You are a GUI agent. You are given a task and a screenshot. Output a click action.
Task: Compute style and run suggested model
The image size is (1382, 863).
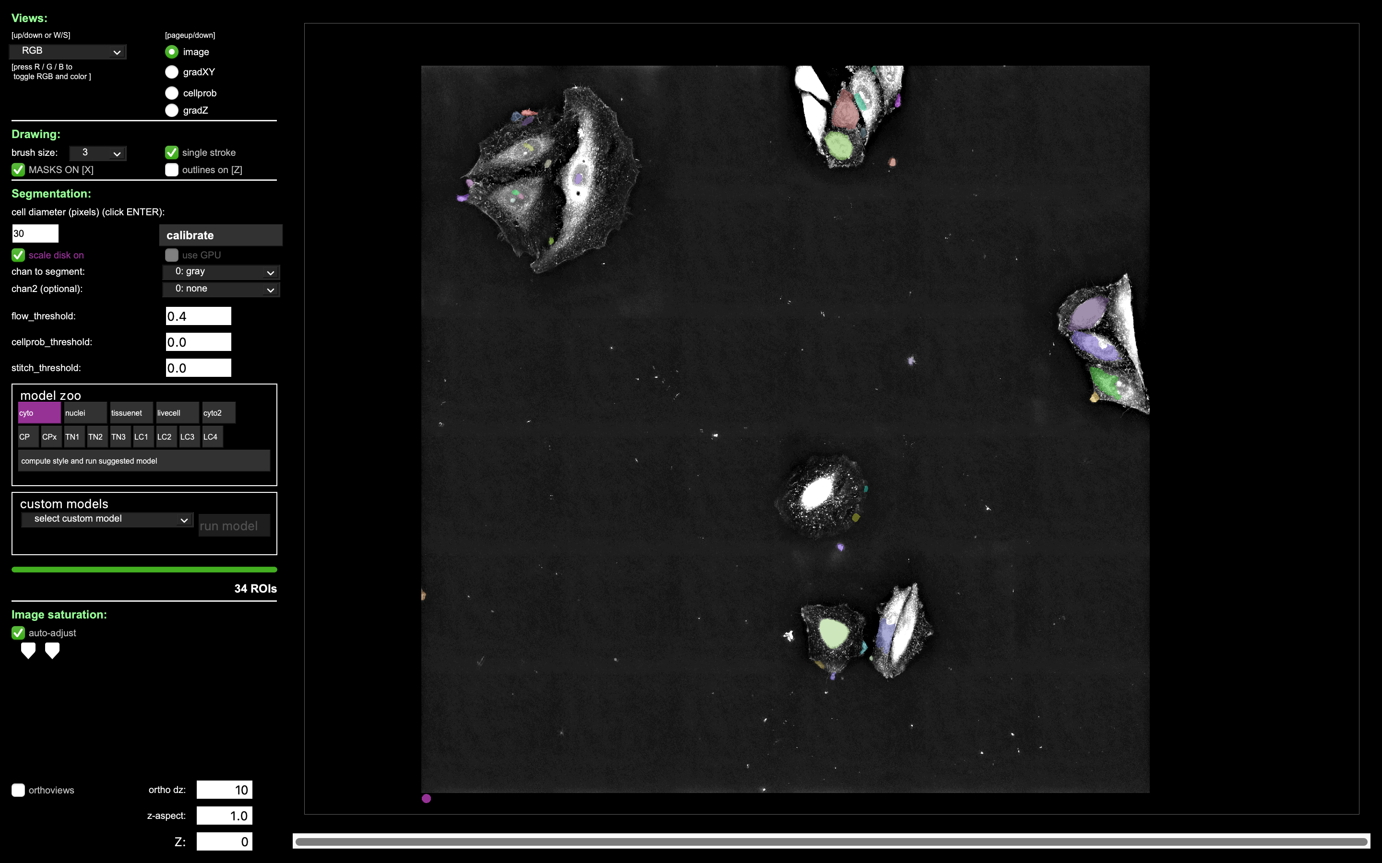point(144,461)
